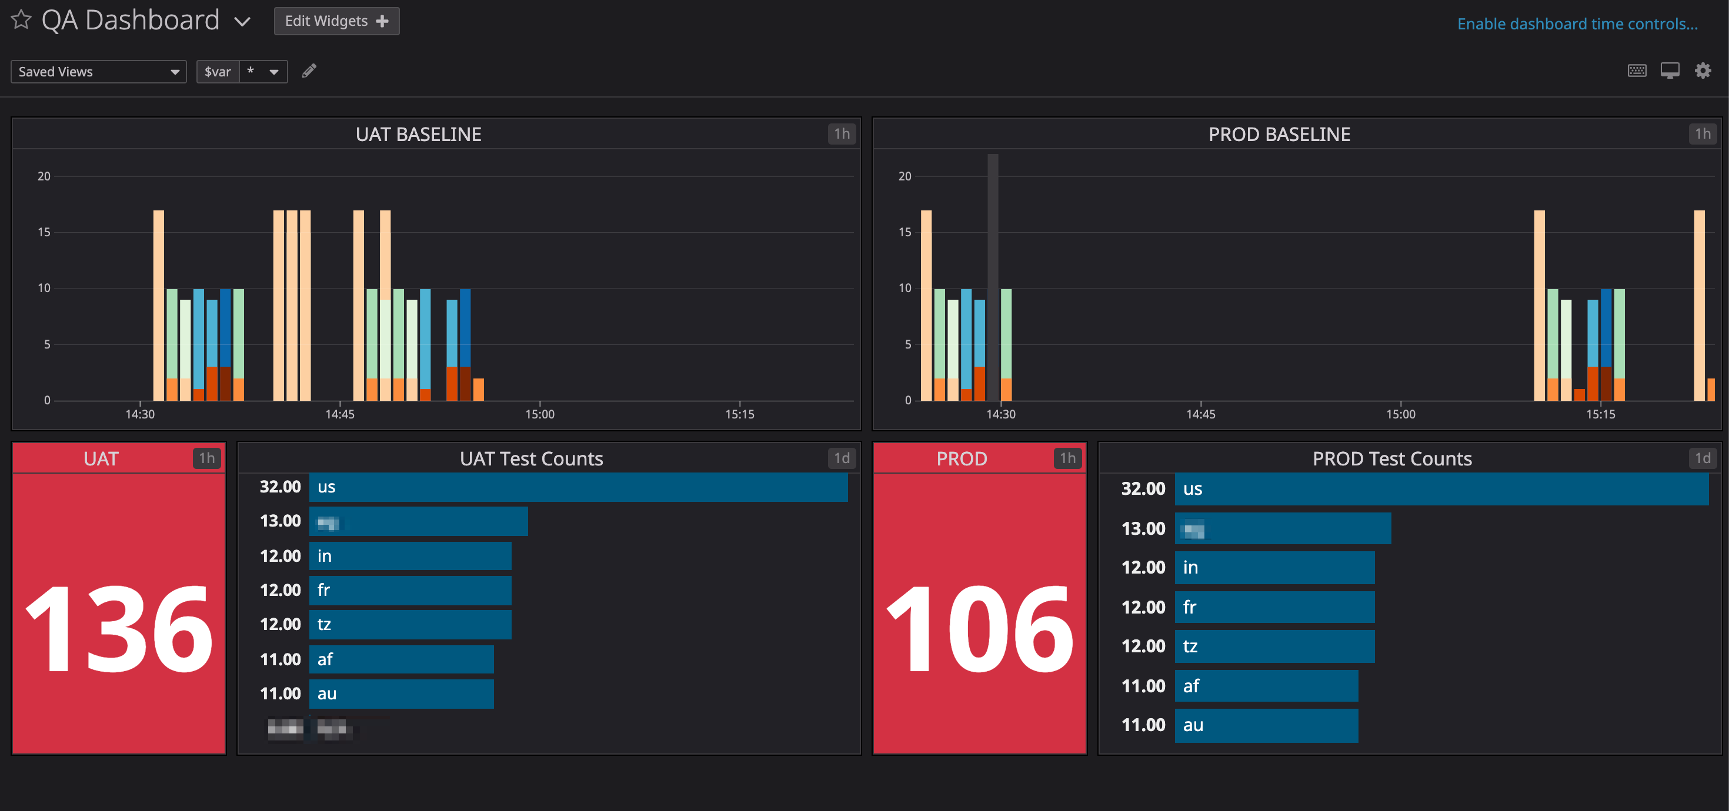
Task: Click the PROD BASELINE widget title
Action: click(x=1279, y=134)
